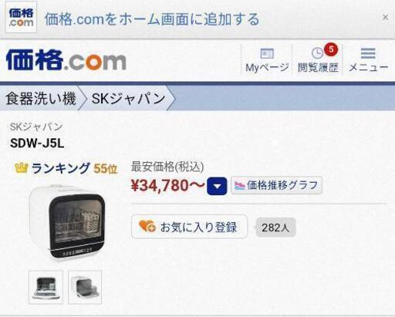Viewport: 395px width, 317px height.
Task: Click the crown ranking icon
Action: tap(21, 168)
